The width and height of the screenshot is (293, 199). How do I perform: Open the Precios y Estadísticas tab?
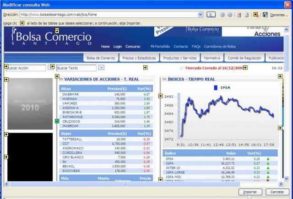click(139, 58)
